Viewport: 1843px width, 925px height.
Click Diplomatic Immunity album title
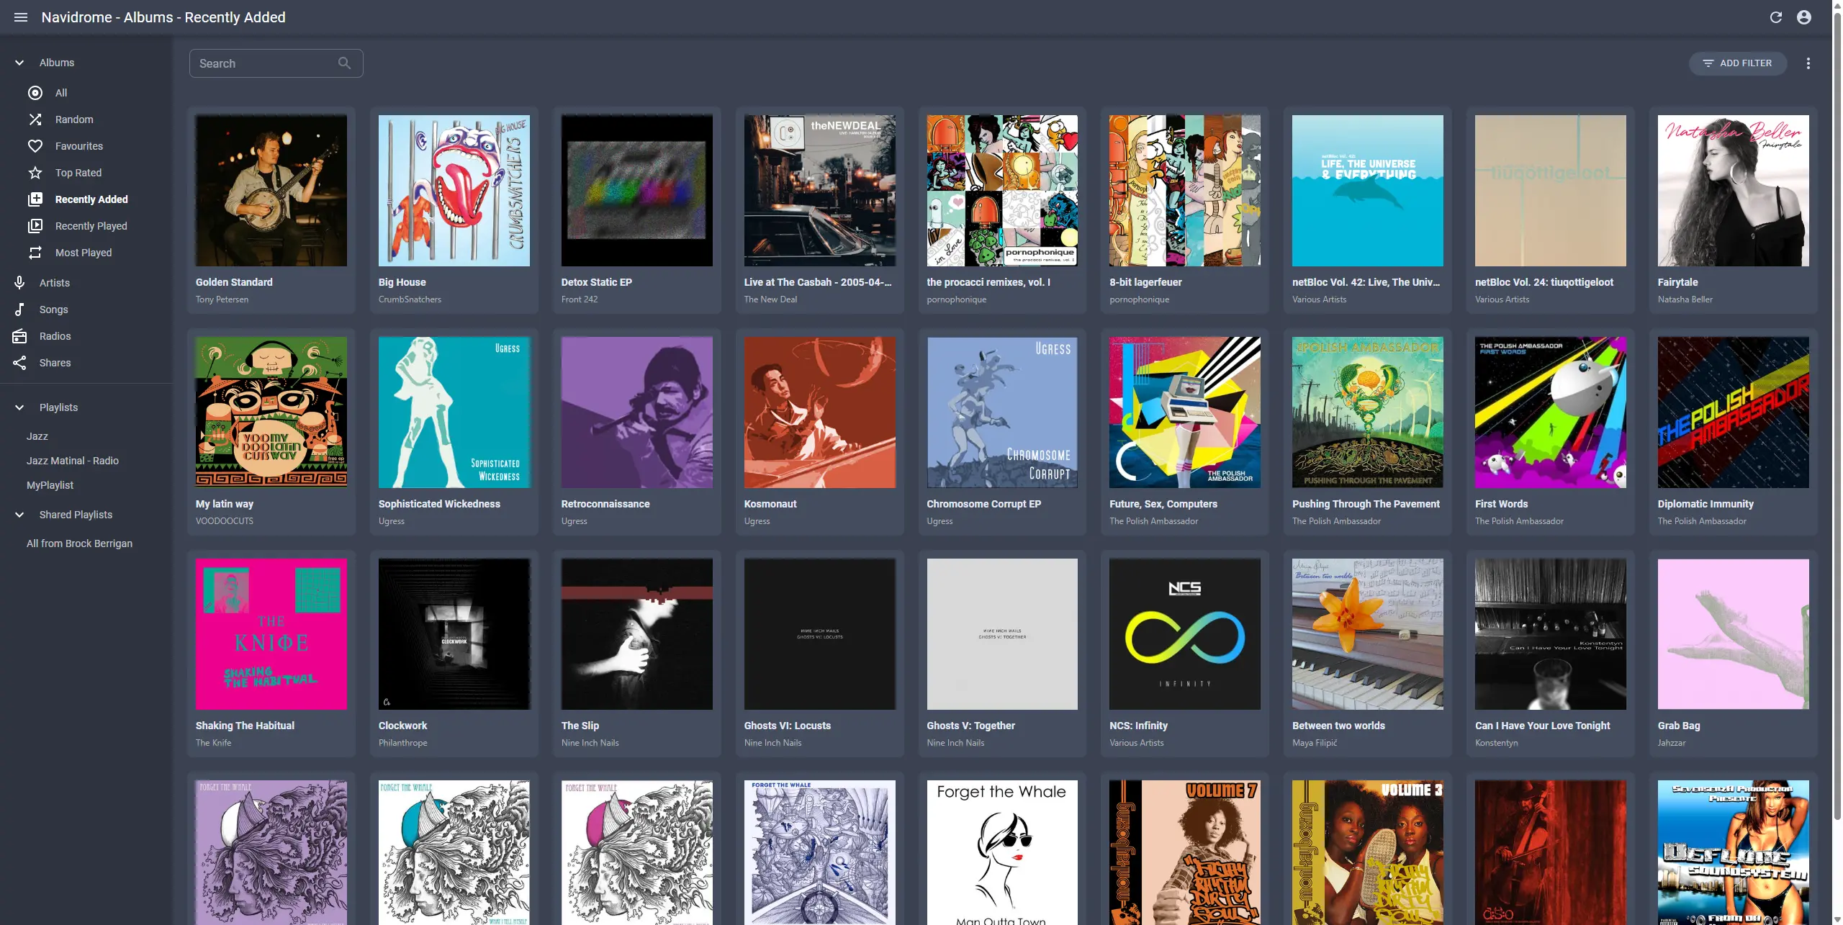pos(1705,504)
